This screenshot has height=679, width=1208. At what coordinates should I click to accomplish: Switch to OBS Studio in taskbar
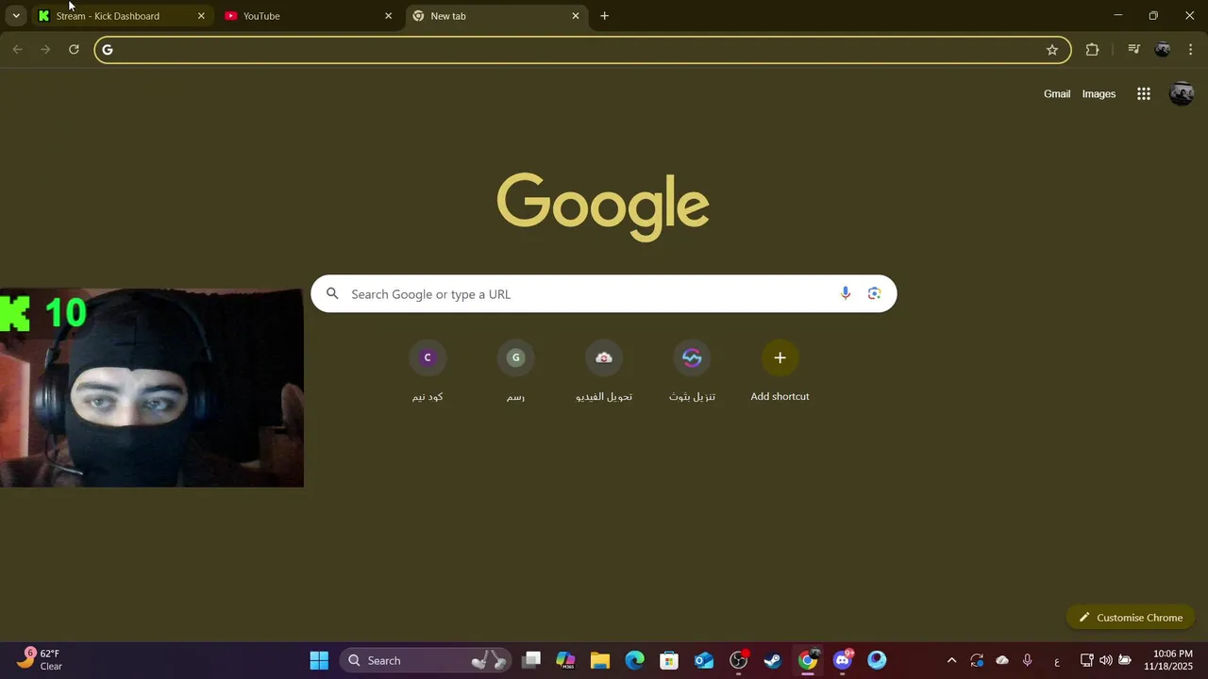click(x=739, y=660)
